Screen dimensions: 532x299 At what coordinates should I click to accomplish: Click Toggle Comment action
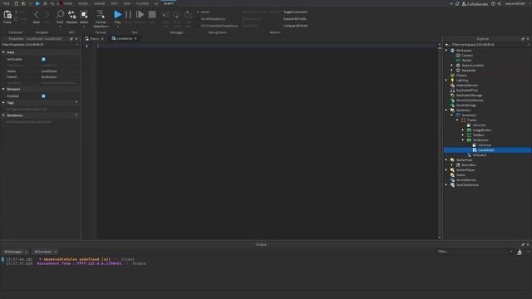coord(295,12)
